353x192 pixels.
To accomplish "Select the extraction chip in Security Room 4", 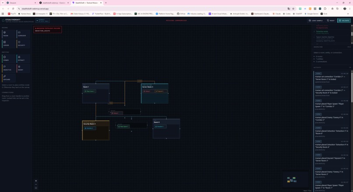I will pos(90,128).
